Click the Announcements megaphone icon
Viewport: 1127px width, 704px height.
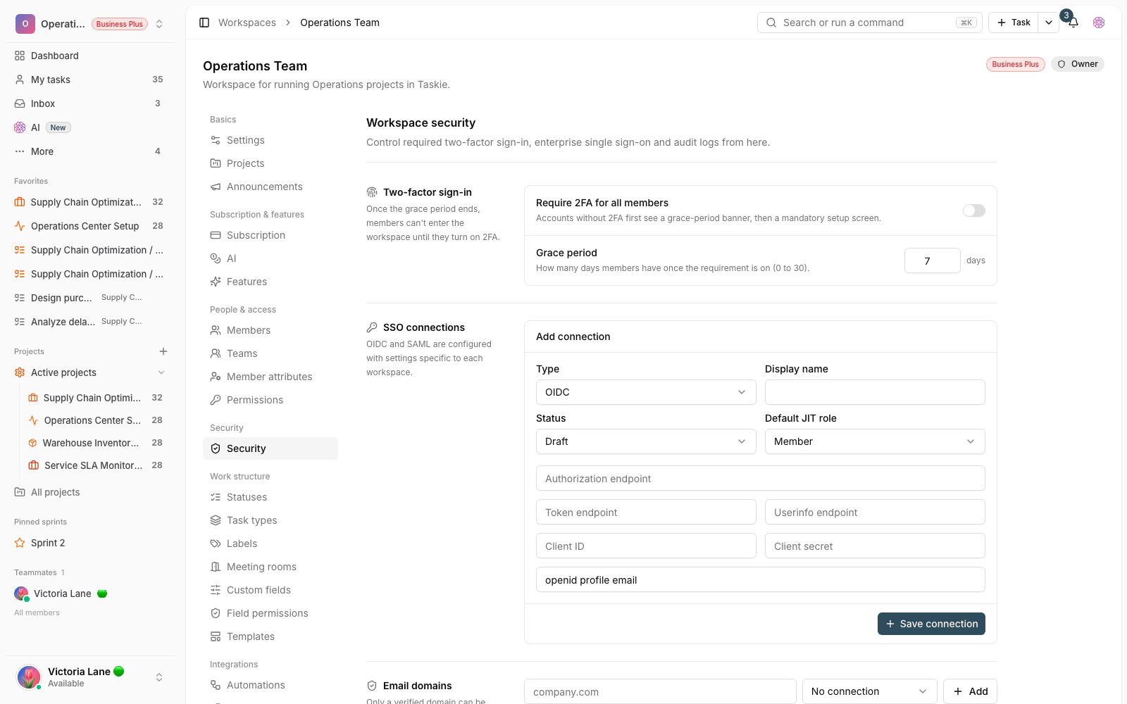tap(216, 187)
